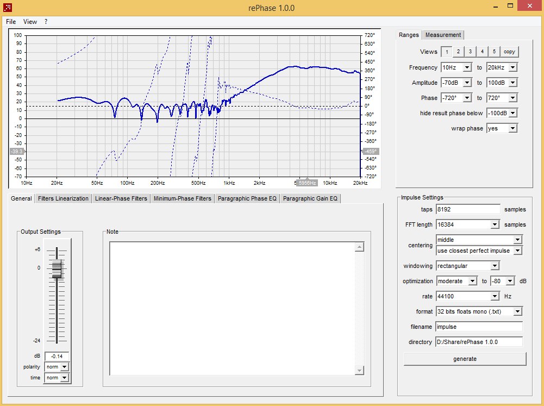This screenshot has width=544, height=406.
Task: Click into the taps input field
Action: tap(467, 209)
